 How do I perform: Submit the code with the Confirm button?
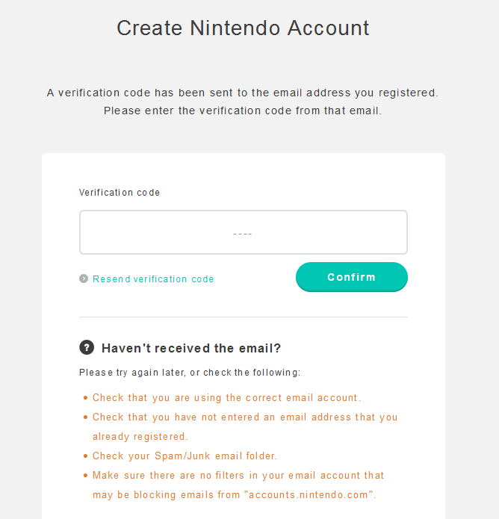coord(352,277)
